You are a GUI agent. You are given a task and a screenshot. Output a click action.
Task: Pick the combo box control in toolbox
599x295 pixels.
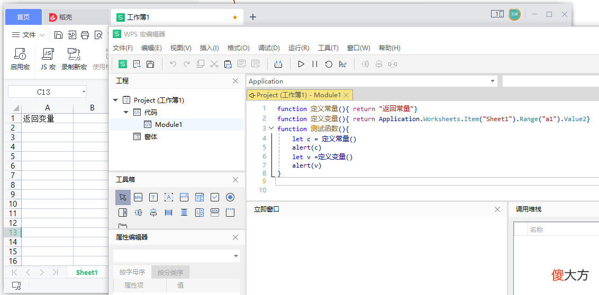coord(184,197)
